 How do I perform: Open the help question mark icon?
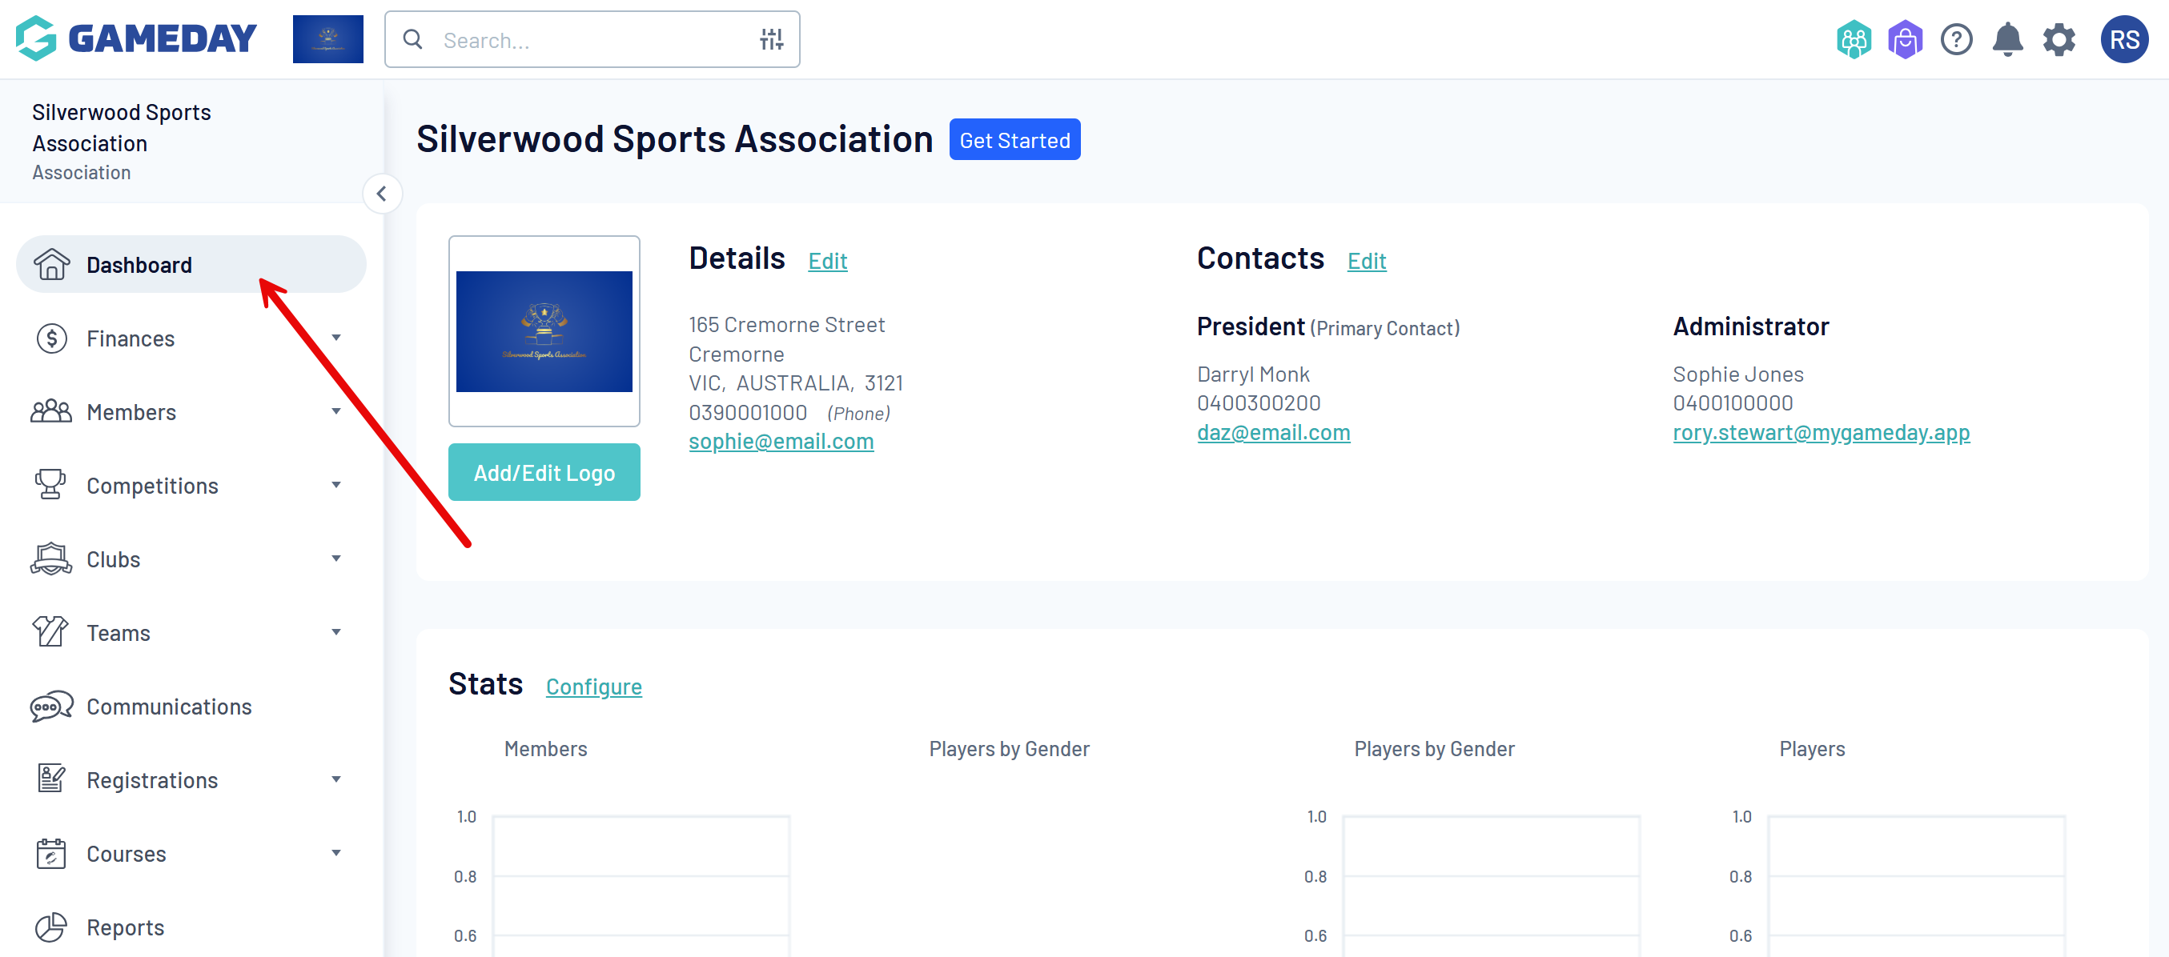click(x=1955, y=39)
